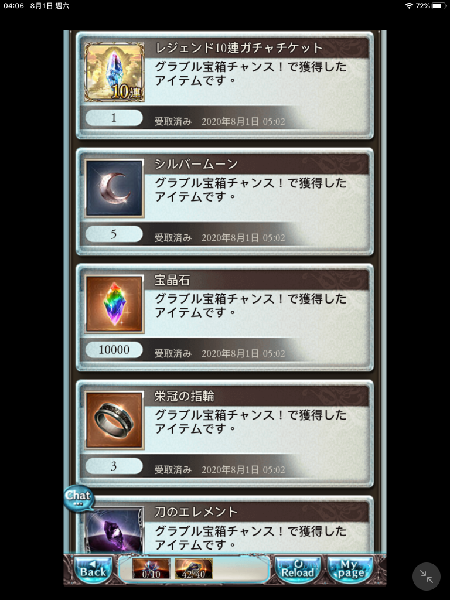Viewport: 450px width, 600px height.
Task: Tap the quantity 10000 badge
Action: coord(114,350)
